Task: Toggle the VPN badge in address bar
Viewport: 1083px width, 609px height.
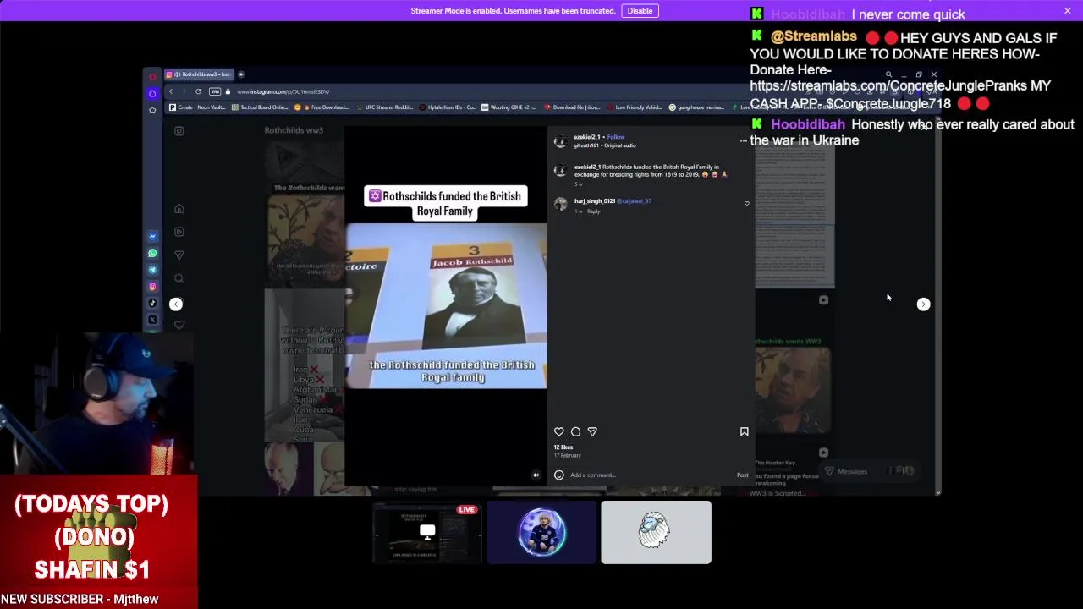Action: (215, 91)
